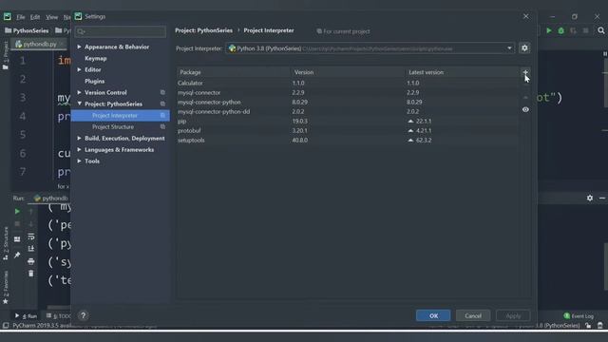Select Project Structure item
Screen dimensions: 608x342
(121, 126)
